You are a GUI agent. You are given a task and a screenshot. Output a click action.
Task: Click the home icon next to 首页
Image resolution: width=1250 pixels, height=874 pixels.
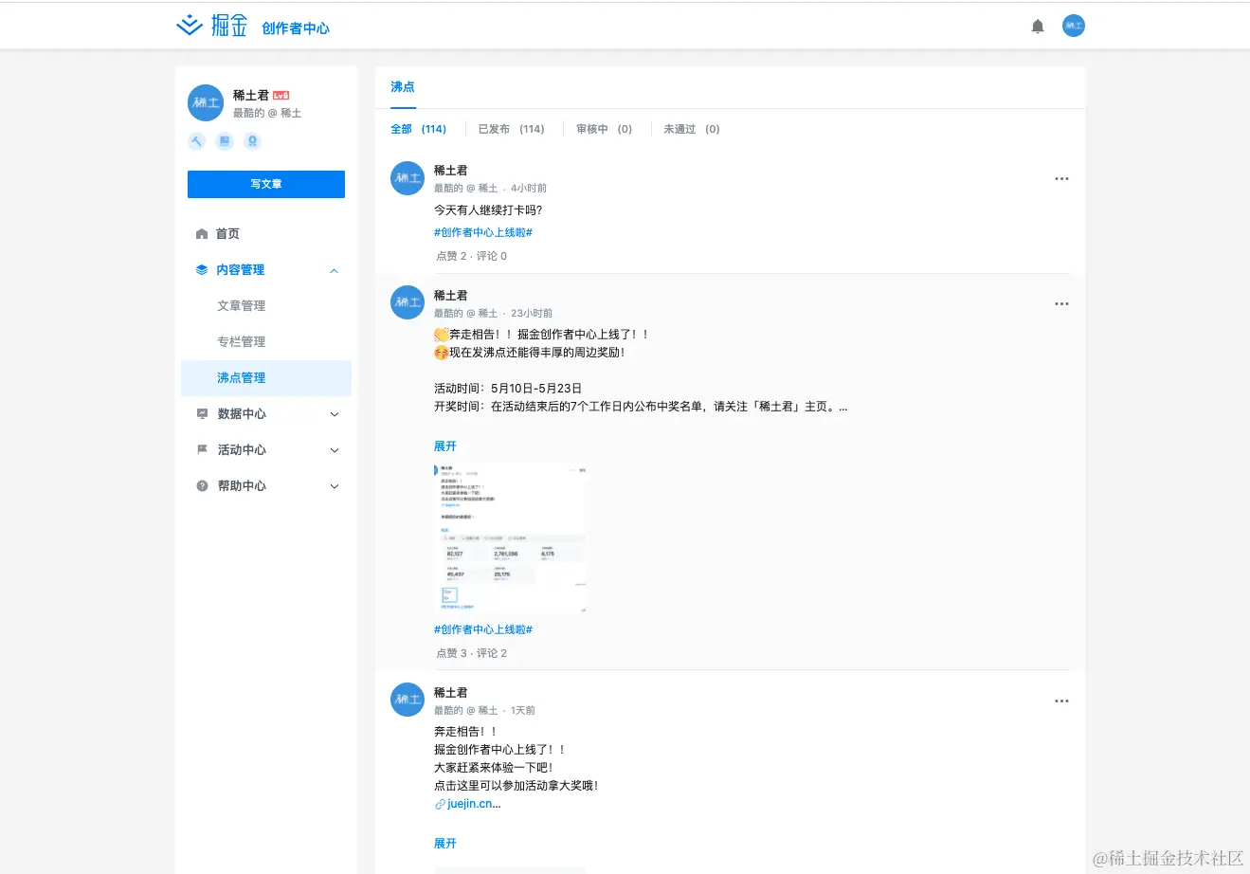pos(201,234)
